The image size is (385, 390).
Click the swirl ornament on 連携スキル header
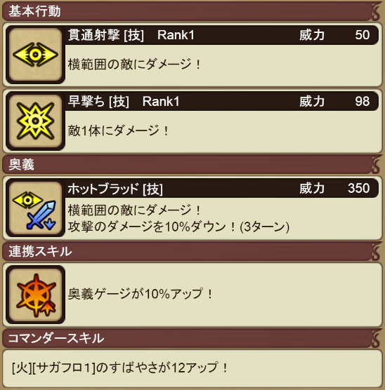pos(376,251)
